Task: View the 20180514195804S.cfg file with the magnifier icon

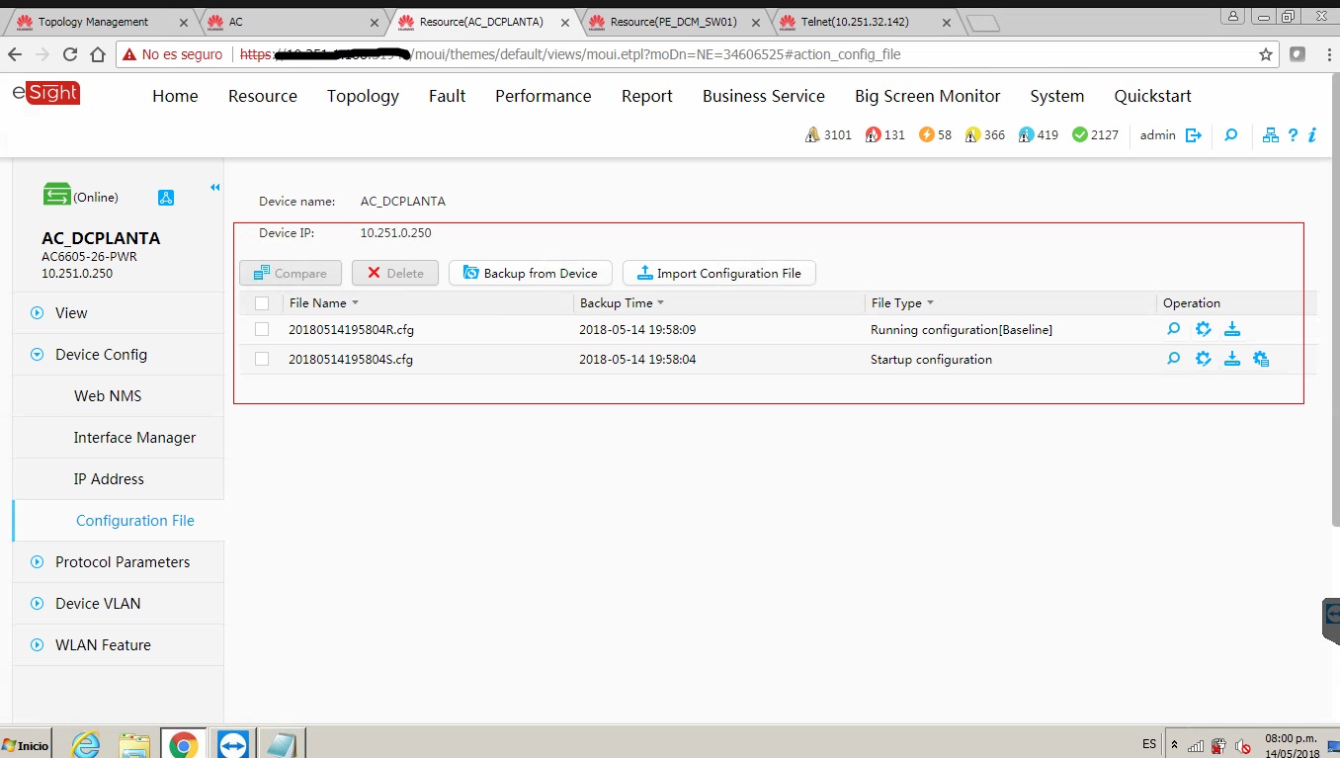Action: pyautogui.click(x=1174, y=359)
